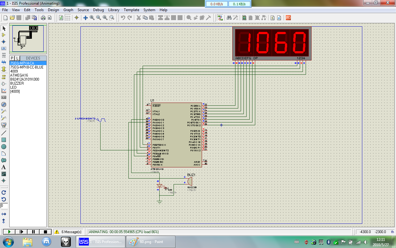Screen dimensions: 396x248
Task: Toggle the Wire Auto-router icon
Action: click(220, 18)
